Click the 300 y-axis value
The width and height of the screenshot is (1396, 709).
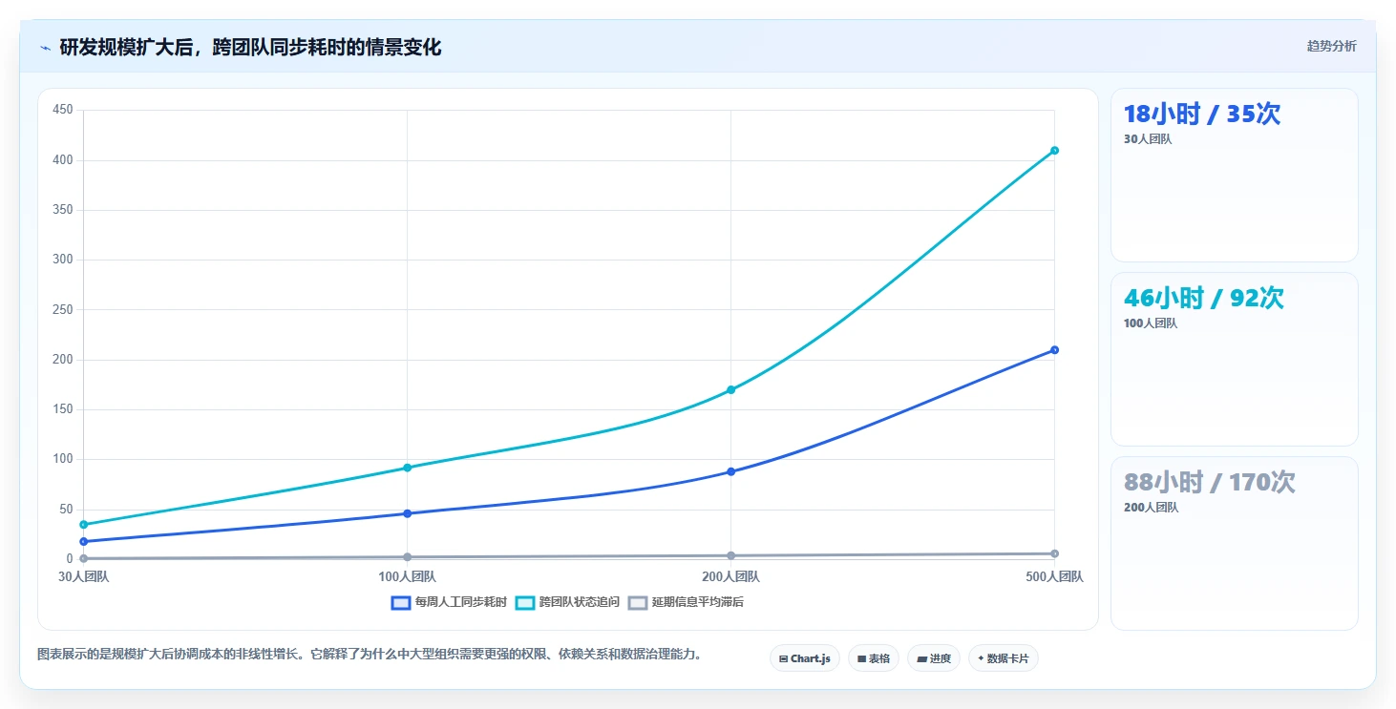[x=63, y=260]
